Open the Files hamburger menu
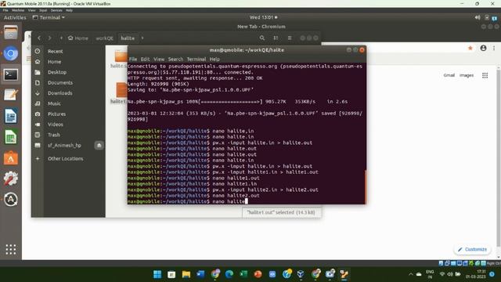 [x=290, y=38]
